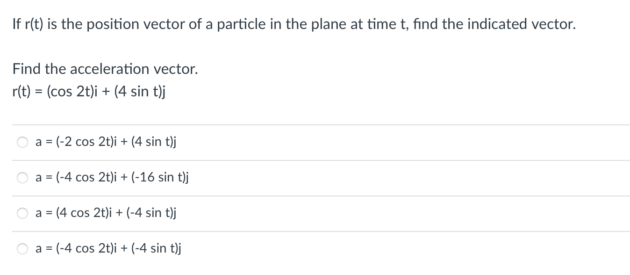This screenshot has height=275, width=630.
Task: Click the line reading Find the acceleration vector
Action: (105, 69)
